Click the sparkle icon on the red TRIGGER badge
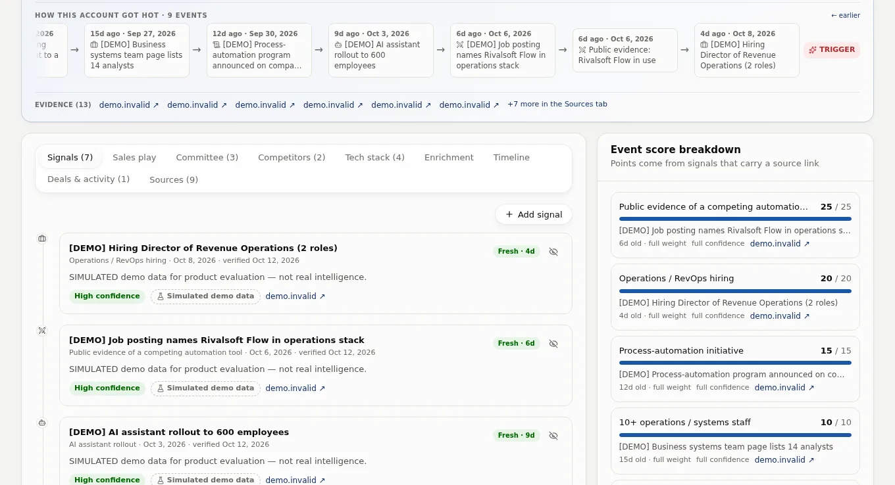Image resolution: width=895 pixels, height=485 pixels. click(813, 50)
